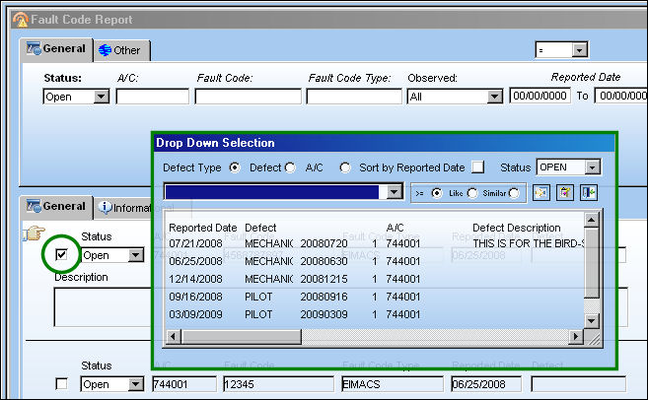Switch to the lower General tab
This screenshot has width=648, height=400.
point(56,206)
